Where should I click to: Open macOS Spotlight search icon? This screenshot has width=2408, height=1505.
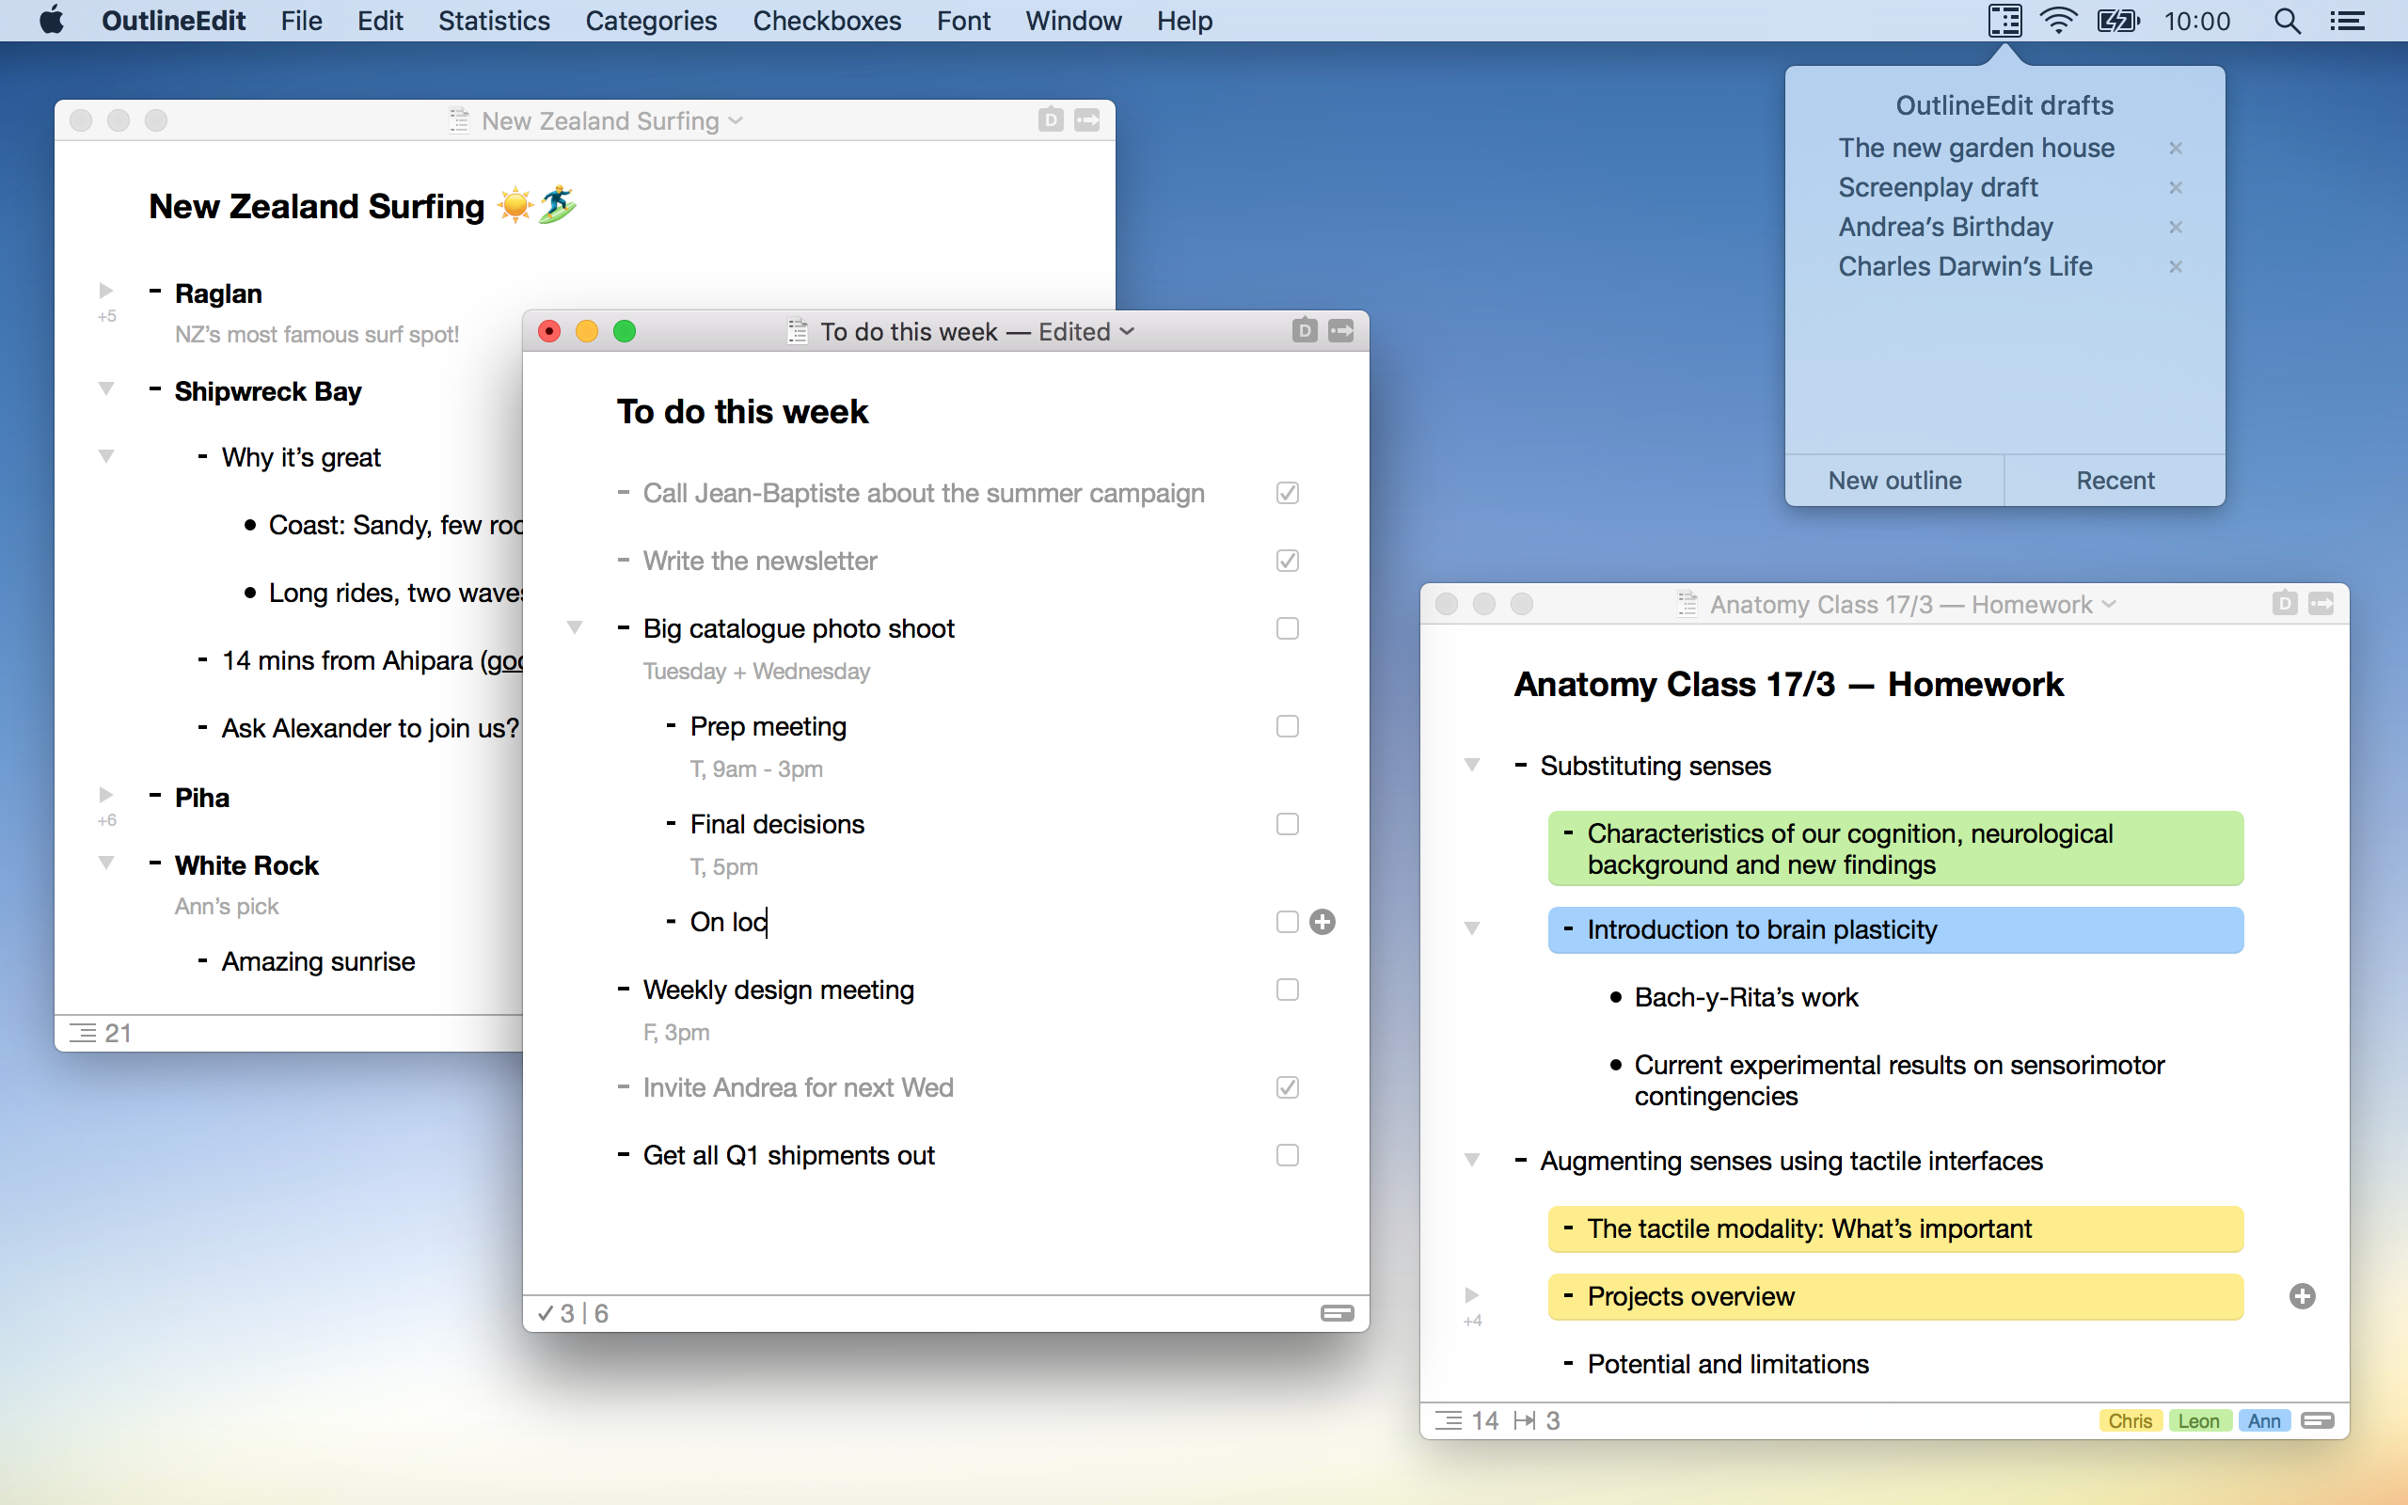2287,21
